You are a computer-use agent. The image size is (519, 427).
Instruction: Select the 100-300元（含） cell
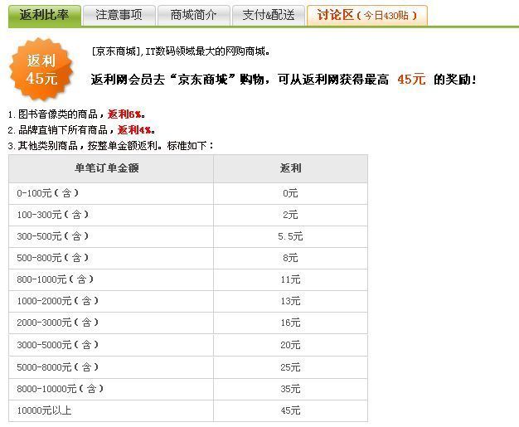pyautogui.click(x=111, y=215)
